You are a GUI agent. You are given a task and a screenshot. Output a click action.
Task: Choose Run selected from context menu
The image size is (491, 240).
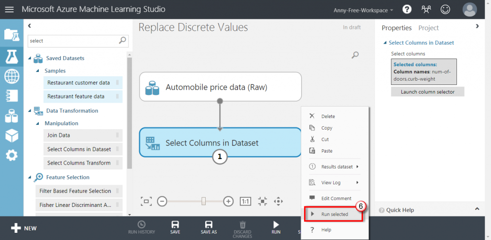(333, 214)
